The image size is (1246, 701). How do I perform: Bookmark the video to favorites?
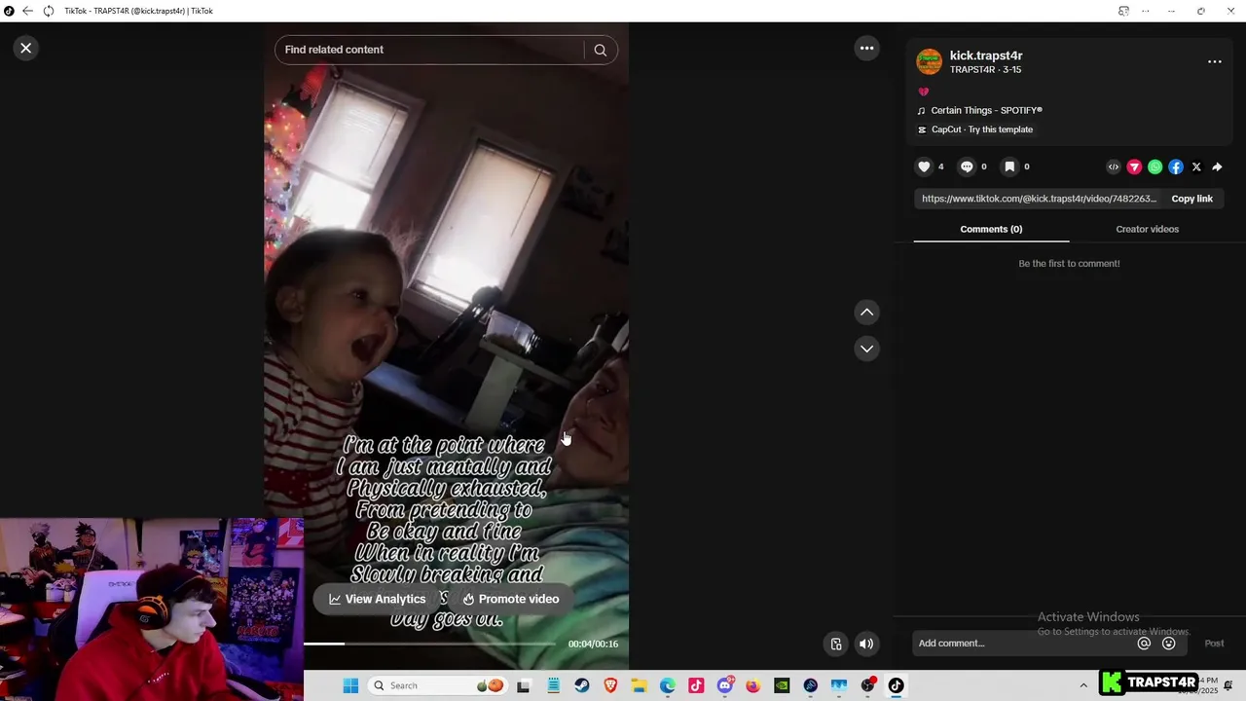tap(1009, 166)
